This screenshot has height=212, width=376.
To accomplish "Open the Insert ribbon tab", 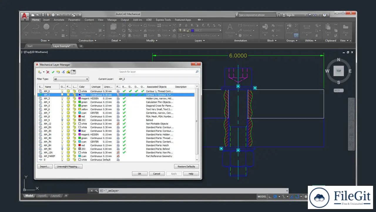I will click(x=46, y=20).
